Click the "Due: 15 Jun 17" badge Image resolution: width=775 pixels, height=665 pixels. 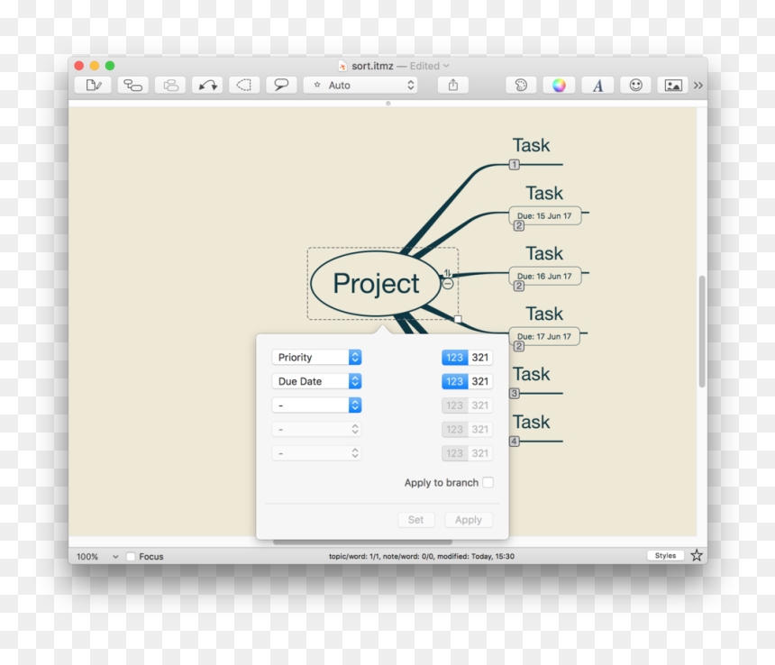[544, 216]
